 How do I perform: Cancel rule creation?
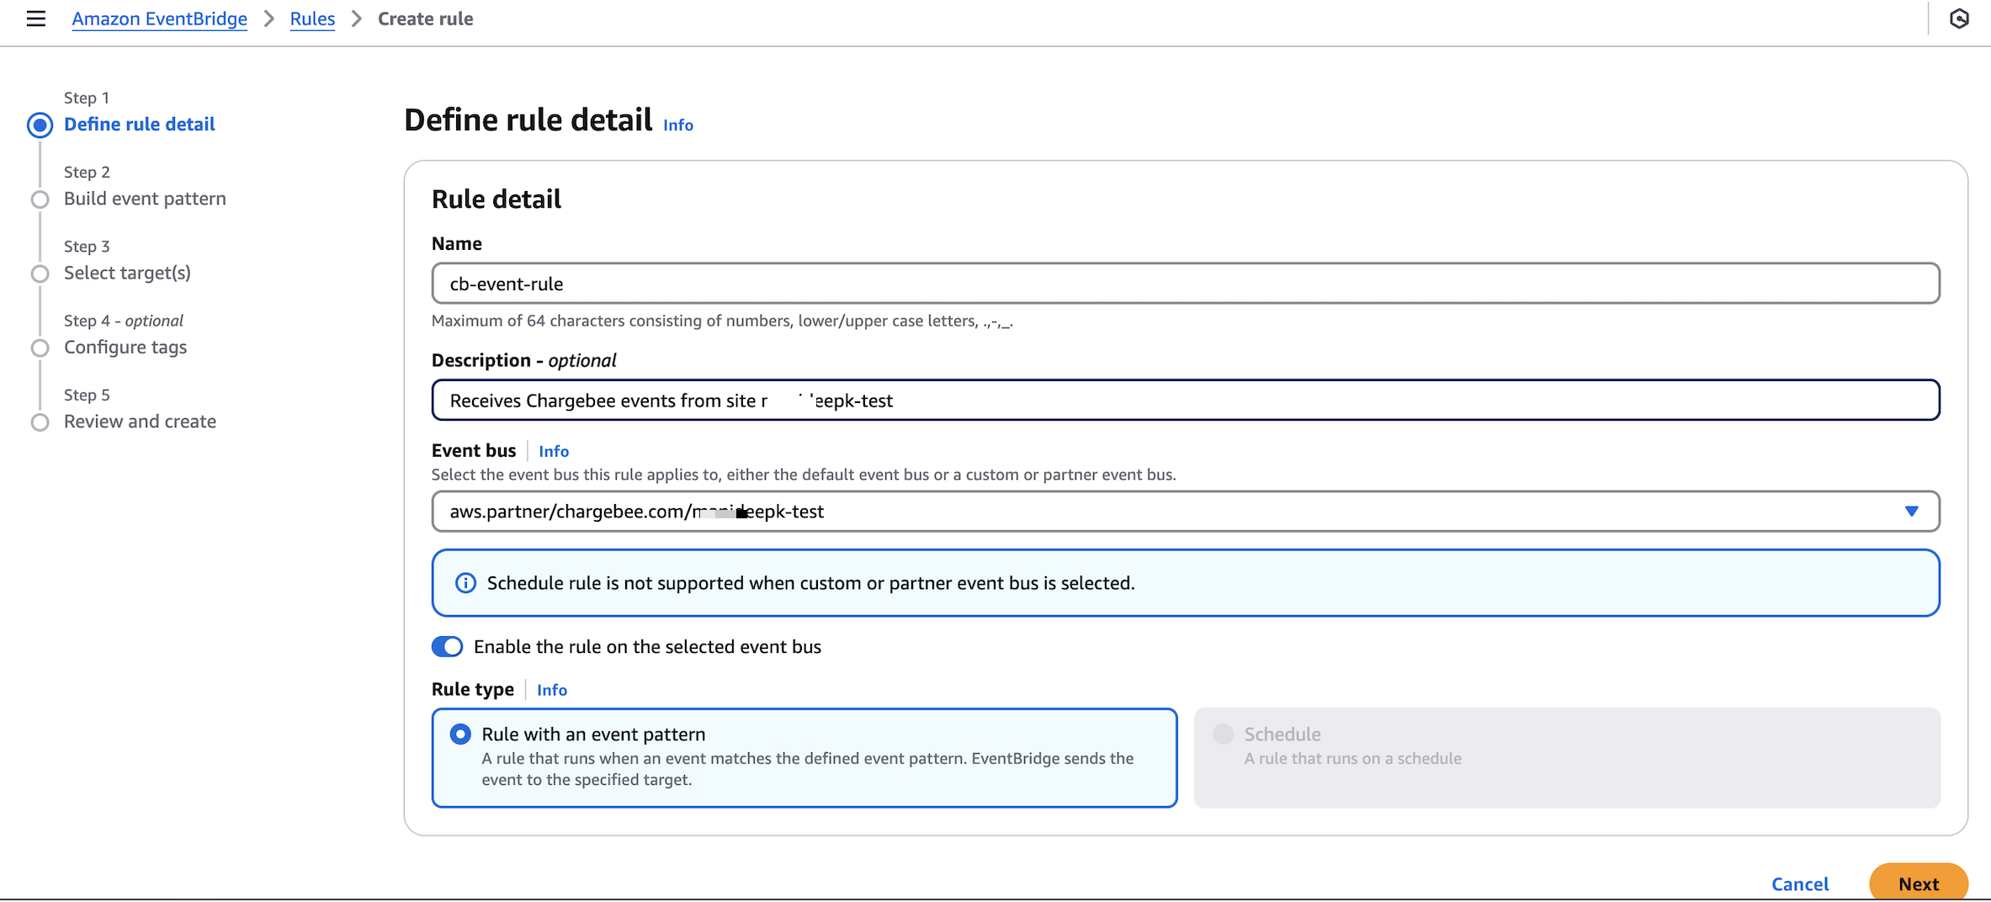coord(1799,883)
